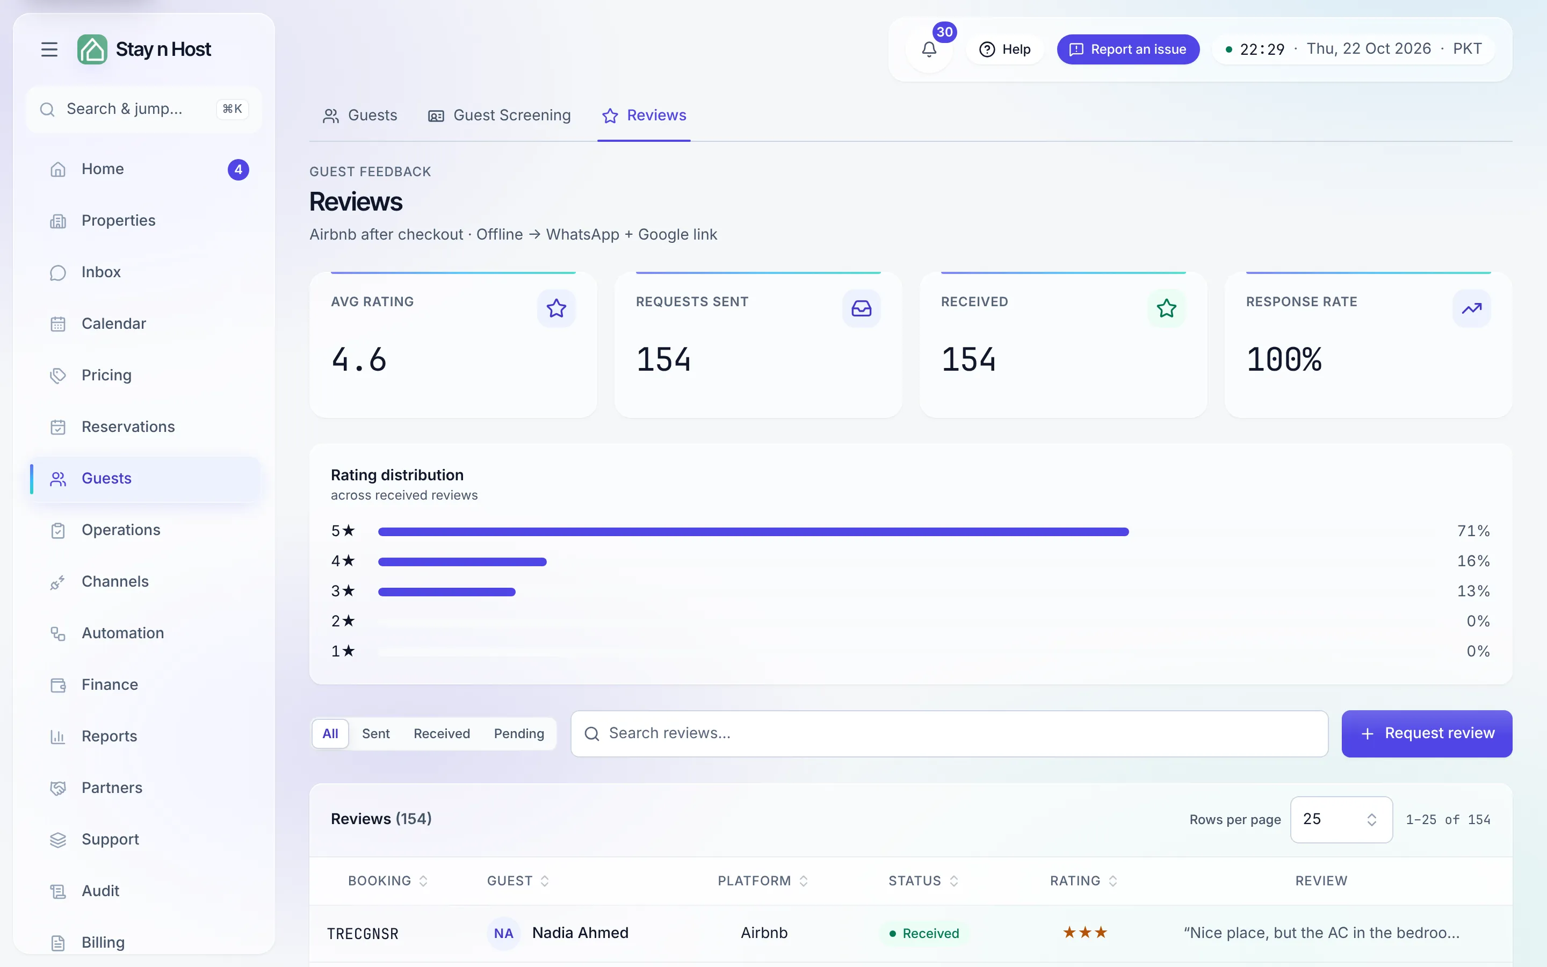The width and height of the screenshot is (1547, 967).
Task: Open Rows per page dropdown
Action: click(x=1341, y=819)
